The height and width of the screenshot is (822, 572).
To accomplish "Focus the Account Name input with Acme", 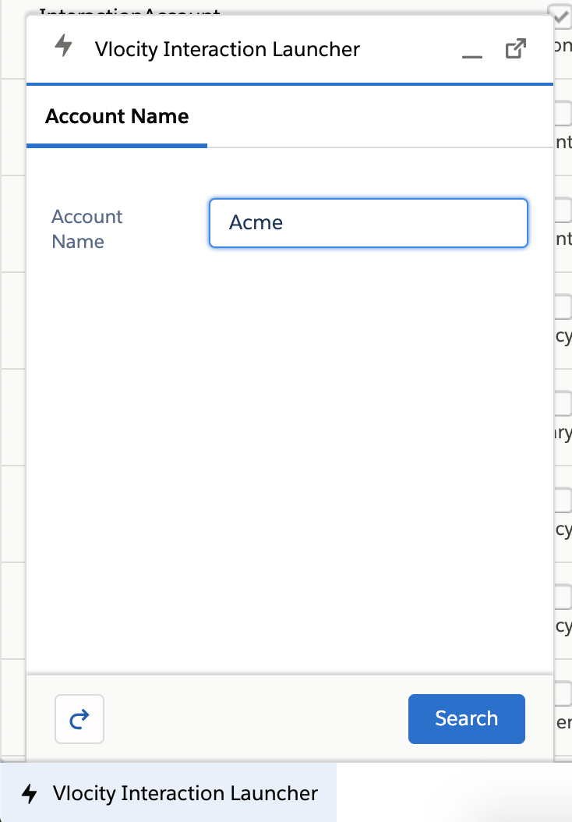I will 369,223.
